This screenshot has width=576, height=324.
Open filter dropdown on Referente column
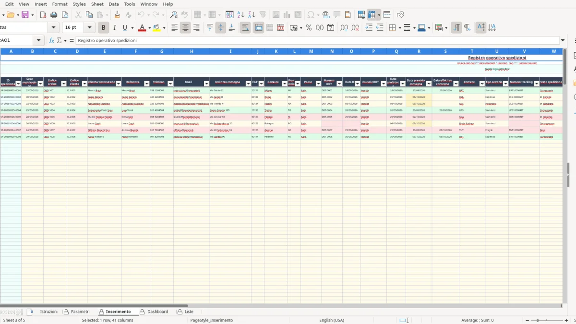tap(147, 84)
